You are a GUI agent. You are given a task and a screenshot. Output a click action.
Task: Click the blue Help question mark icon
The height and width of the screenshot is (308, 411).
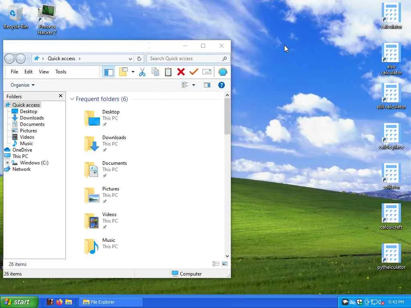222,85
